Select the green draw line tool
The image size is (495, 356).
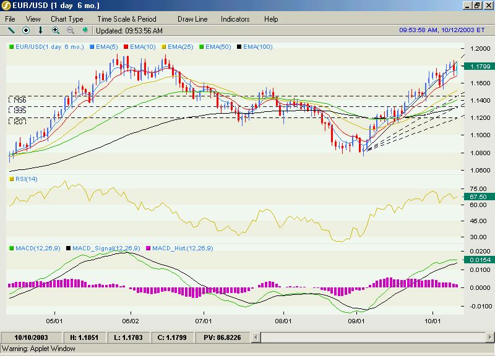click(x=11, y=30)
